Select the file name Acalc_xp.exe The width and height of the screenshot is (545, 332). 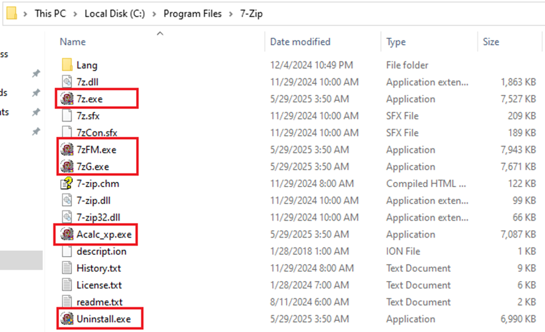pos(104,235)
